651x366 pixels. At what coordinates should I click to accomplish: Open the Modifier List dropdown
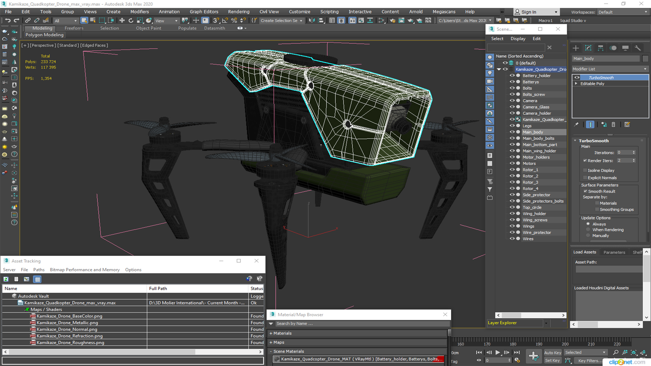610,69
